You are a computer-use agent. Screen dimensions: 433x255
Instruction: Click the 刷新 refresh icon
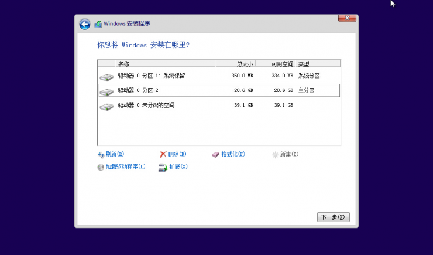coord(101,155)
